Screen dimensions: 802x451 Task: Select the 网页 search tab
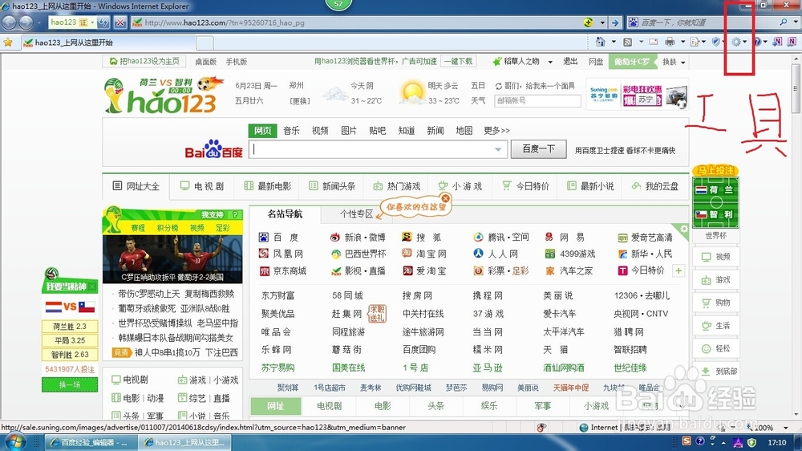pos(262,131)
